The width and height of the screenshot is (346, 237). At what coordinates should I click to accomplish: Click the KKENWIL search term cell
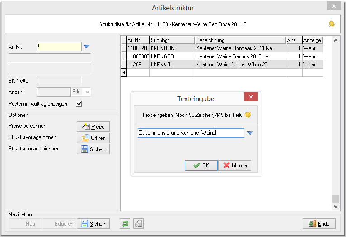coord(172,65)
